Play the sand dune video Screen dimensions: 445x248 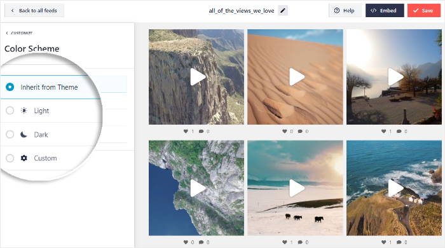[x=297, y=77]
